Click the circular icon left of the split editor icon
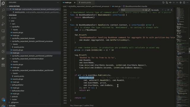 (180, 3)
